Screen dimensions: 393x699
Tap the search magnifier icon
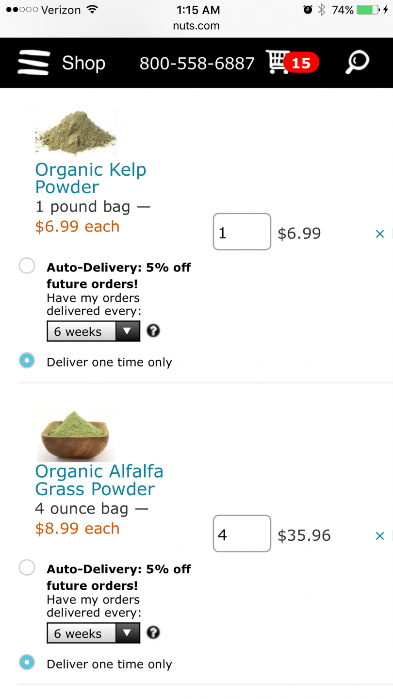point(357,62)
